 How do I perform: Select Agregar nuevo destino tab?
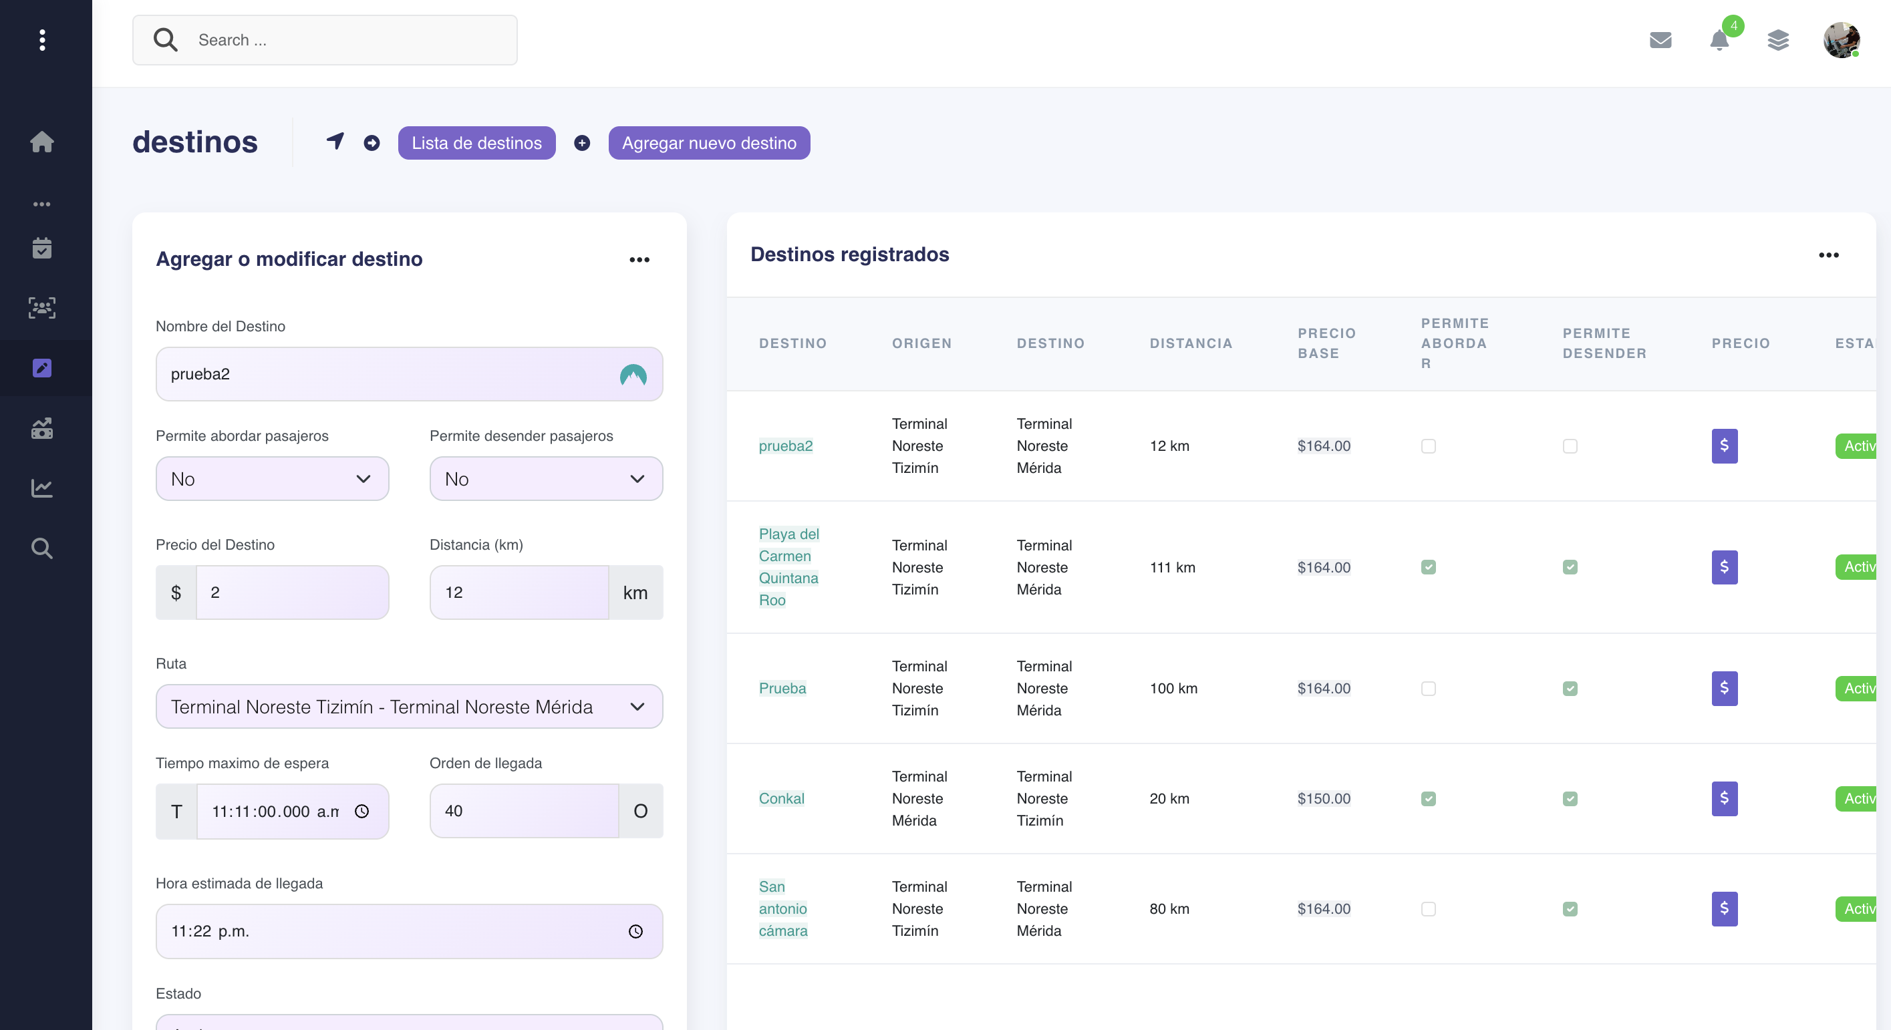(708, 143)
